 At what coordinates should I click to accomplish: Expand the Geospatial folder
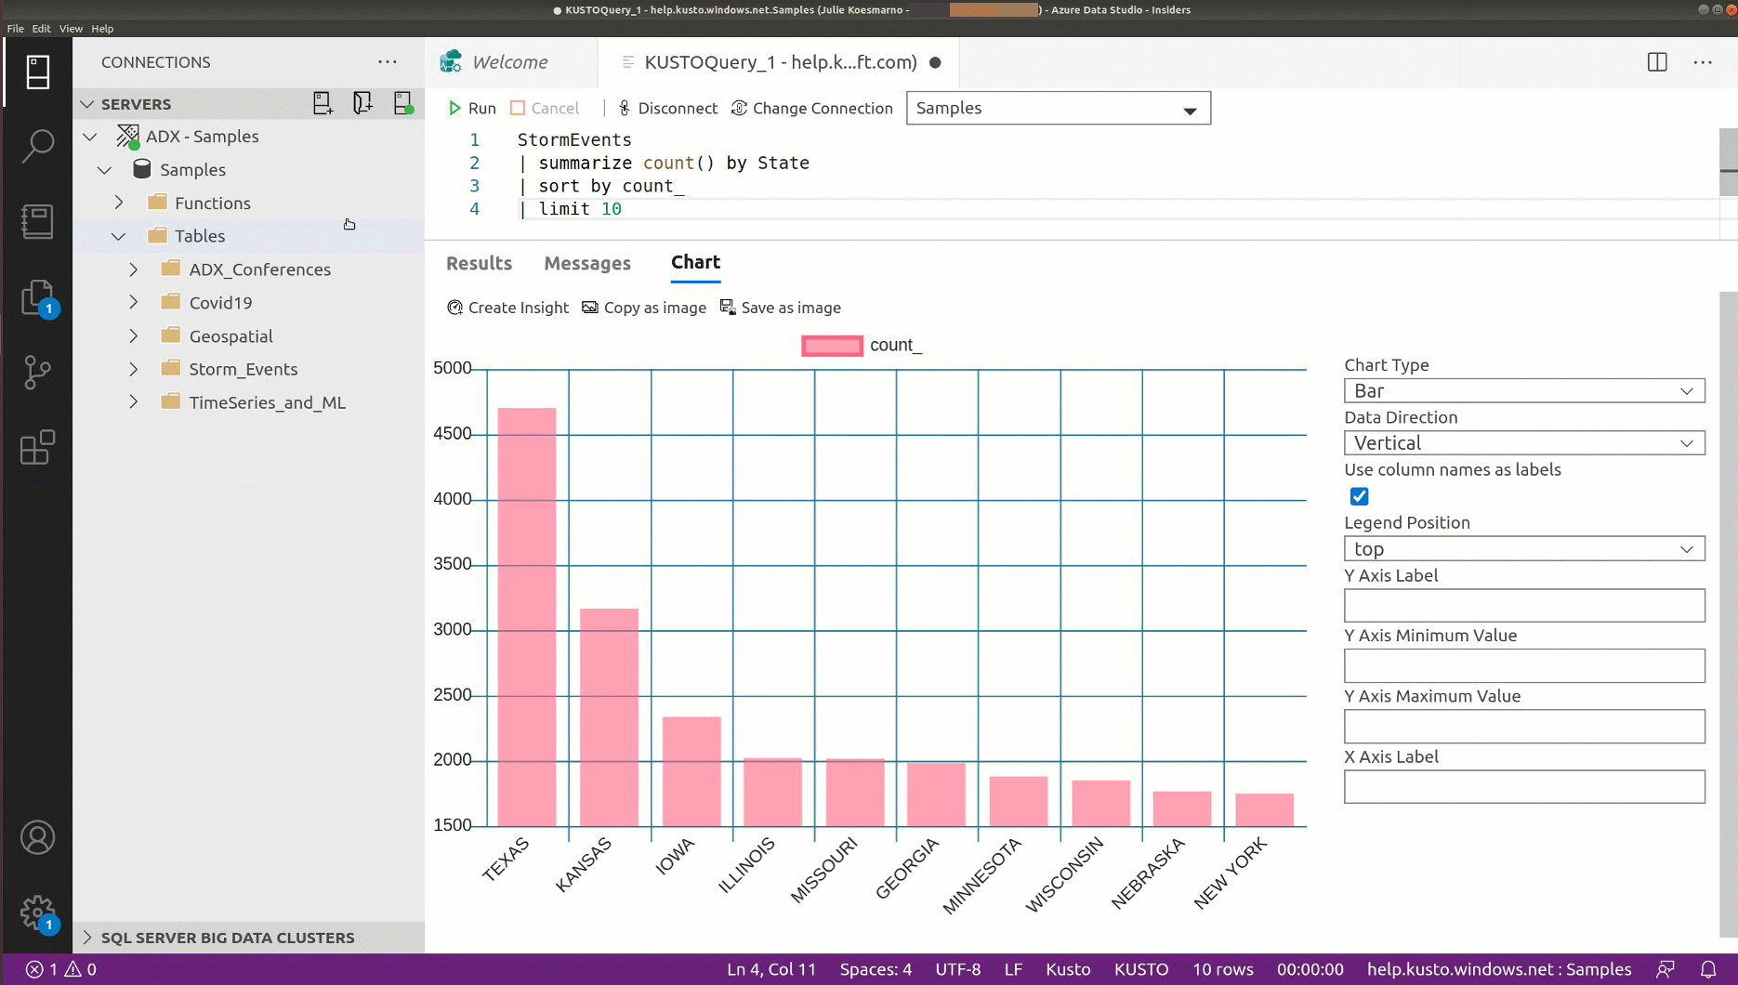[x=133, y=335]
